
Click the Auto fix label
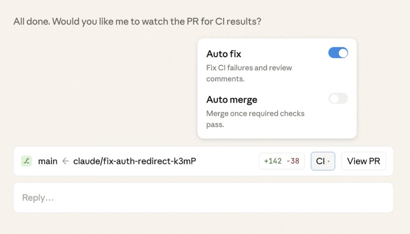click(x=224, y=54)
